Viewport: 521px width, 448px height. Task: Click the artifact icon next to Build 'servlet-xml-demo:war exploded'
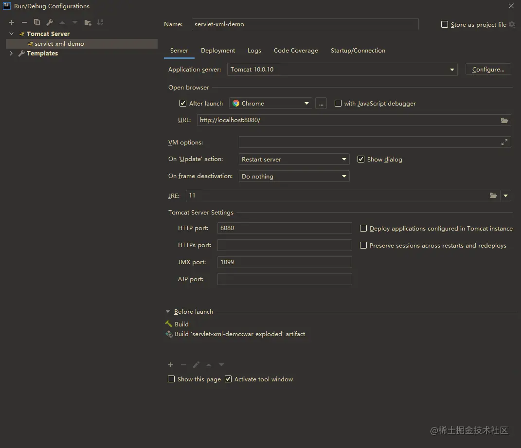pyautogui.click(x=169, y=334)
